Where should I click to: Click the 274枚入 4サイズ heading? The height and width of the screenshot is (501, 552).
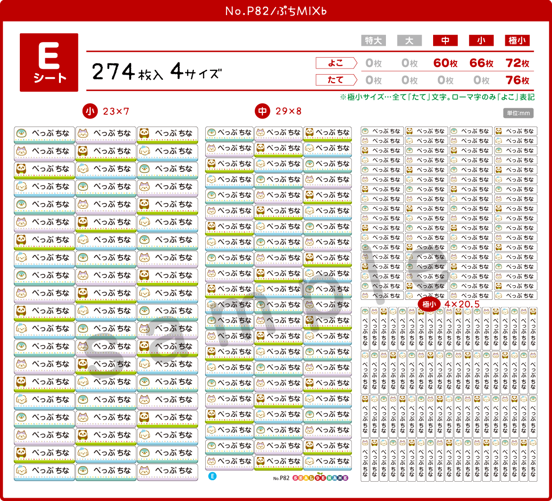(157, 71)
